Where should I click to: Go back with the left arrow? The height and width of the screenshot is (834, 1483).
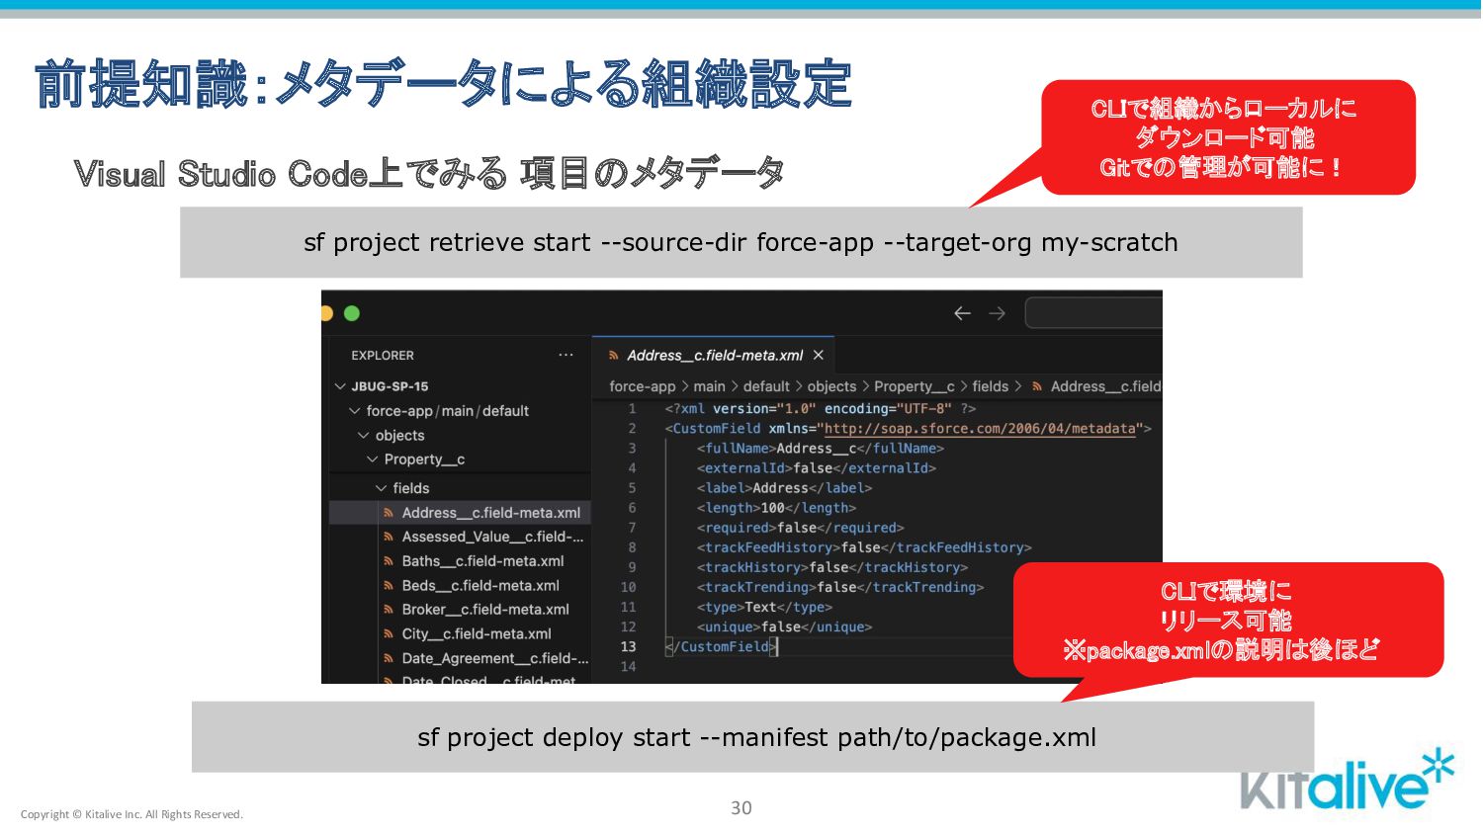coord(962,313)
